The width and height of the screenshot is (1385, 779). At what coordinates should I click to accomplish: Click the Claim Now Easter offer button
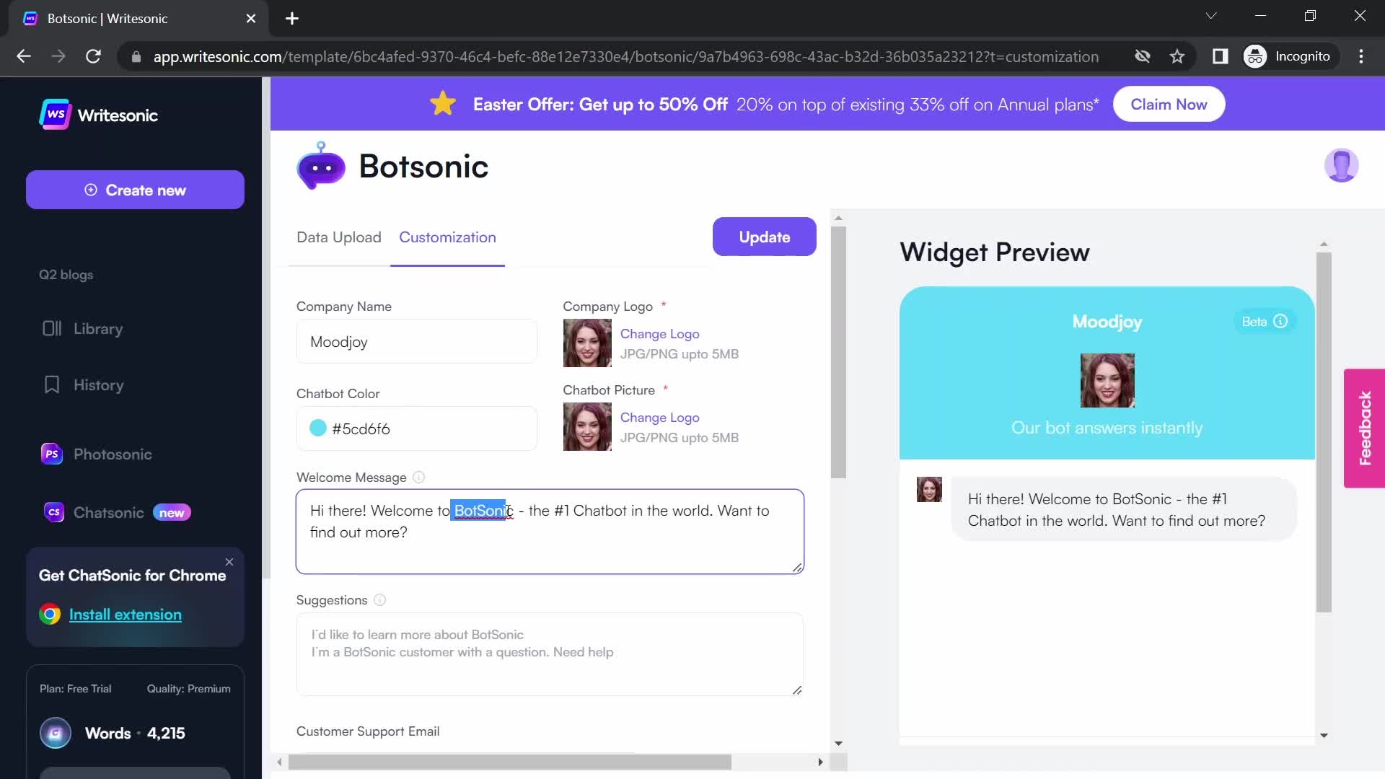(x=1168, y=104)
